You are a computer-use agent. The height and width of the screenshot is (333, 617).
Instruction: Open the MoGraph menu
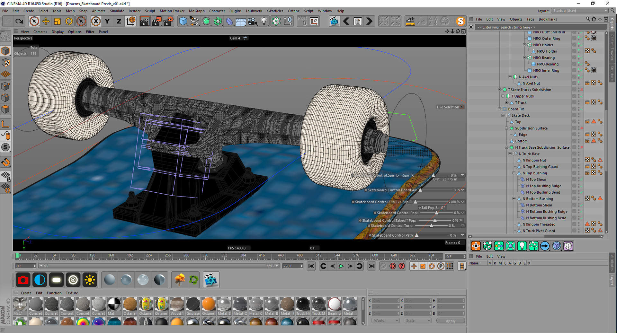pos(197,11)
